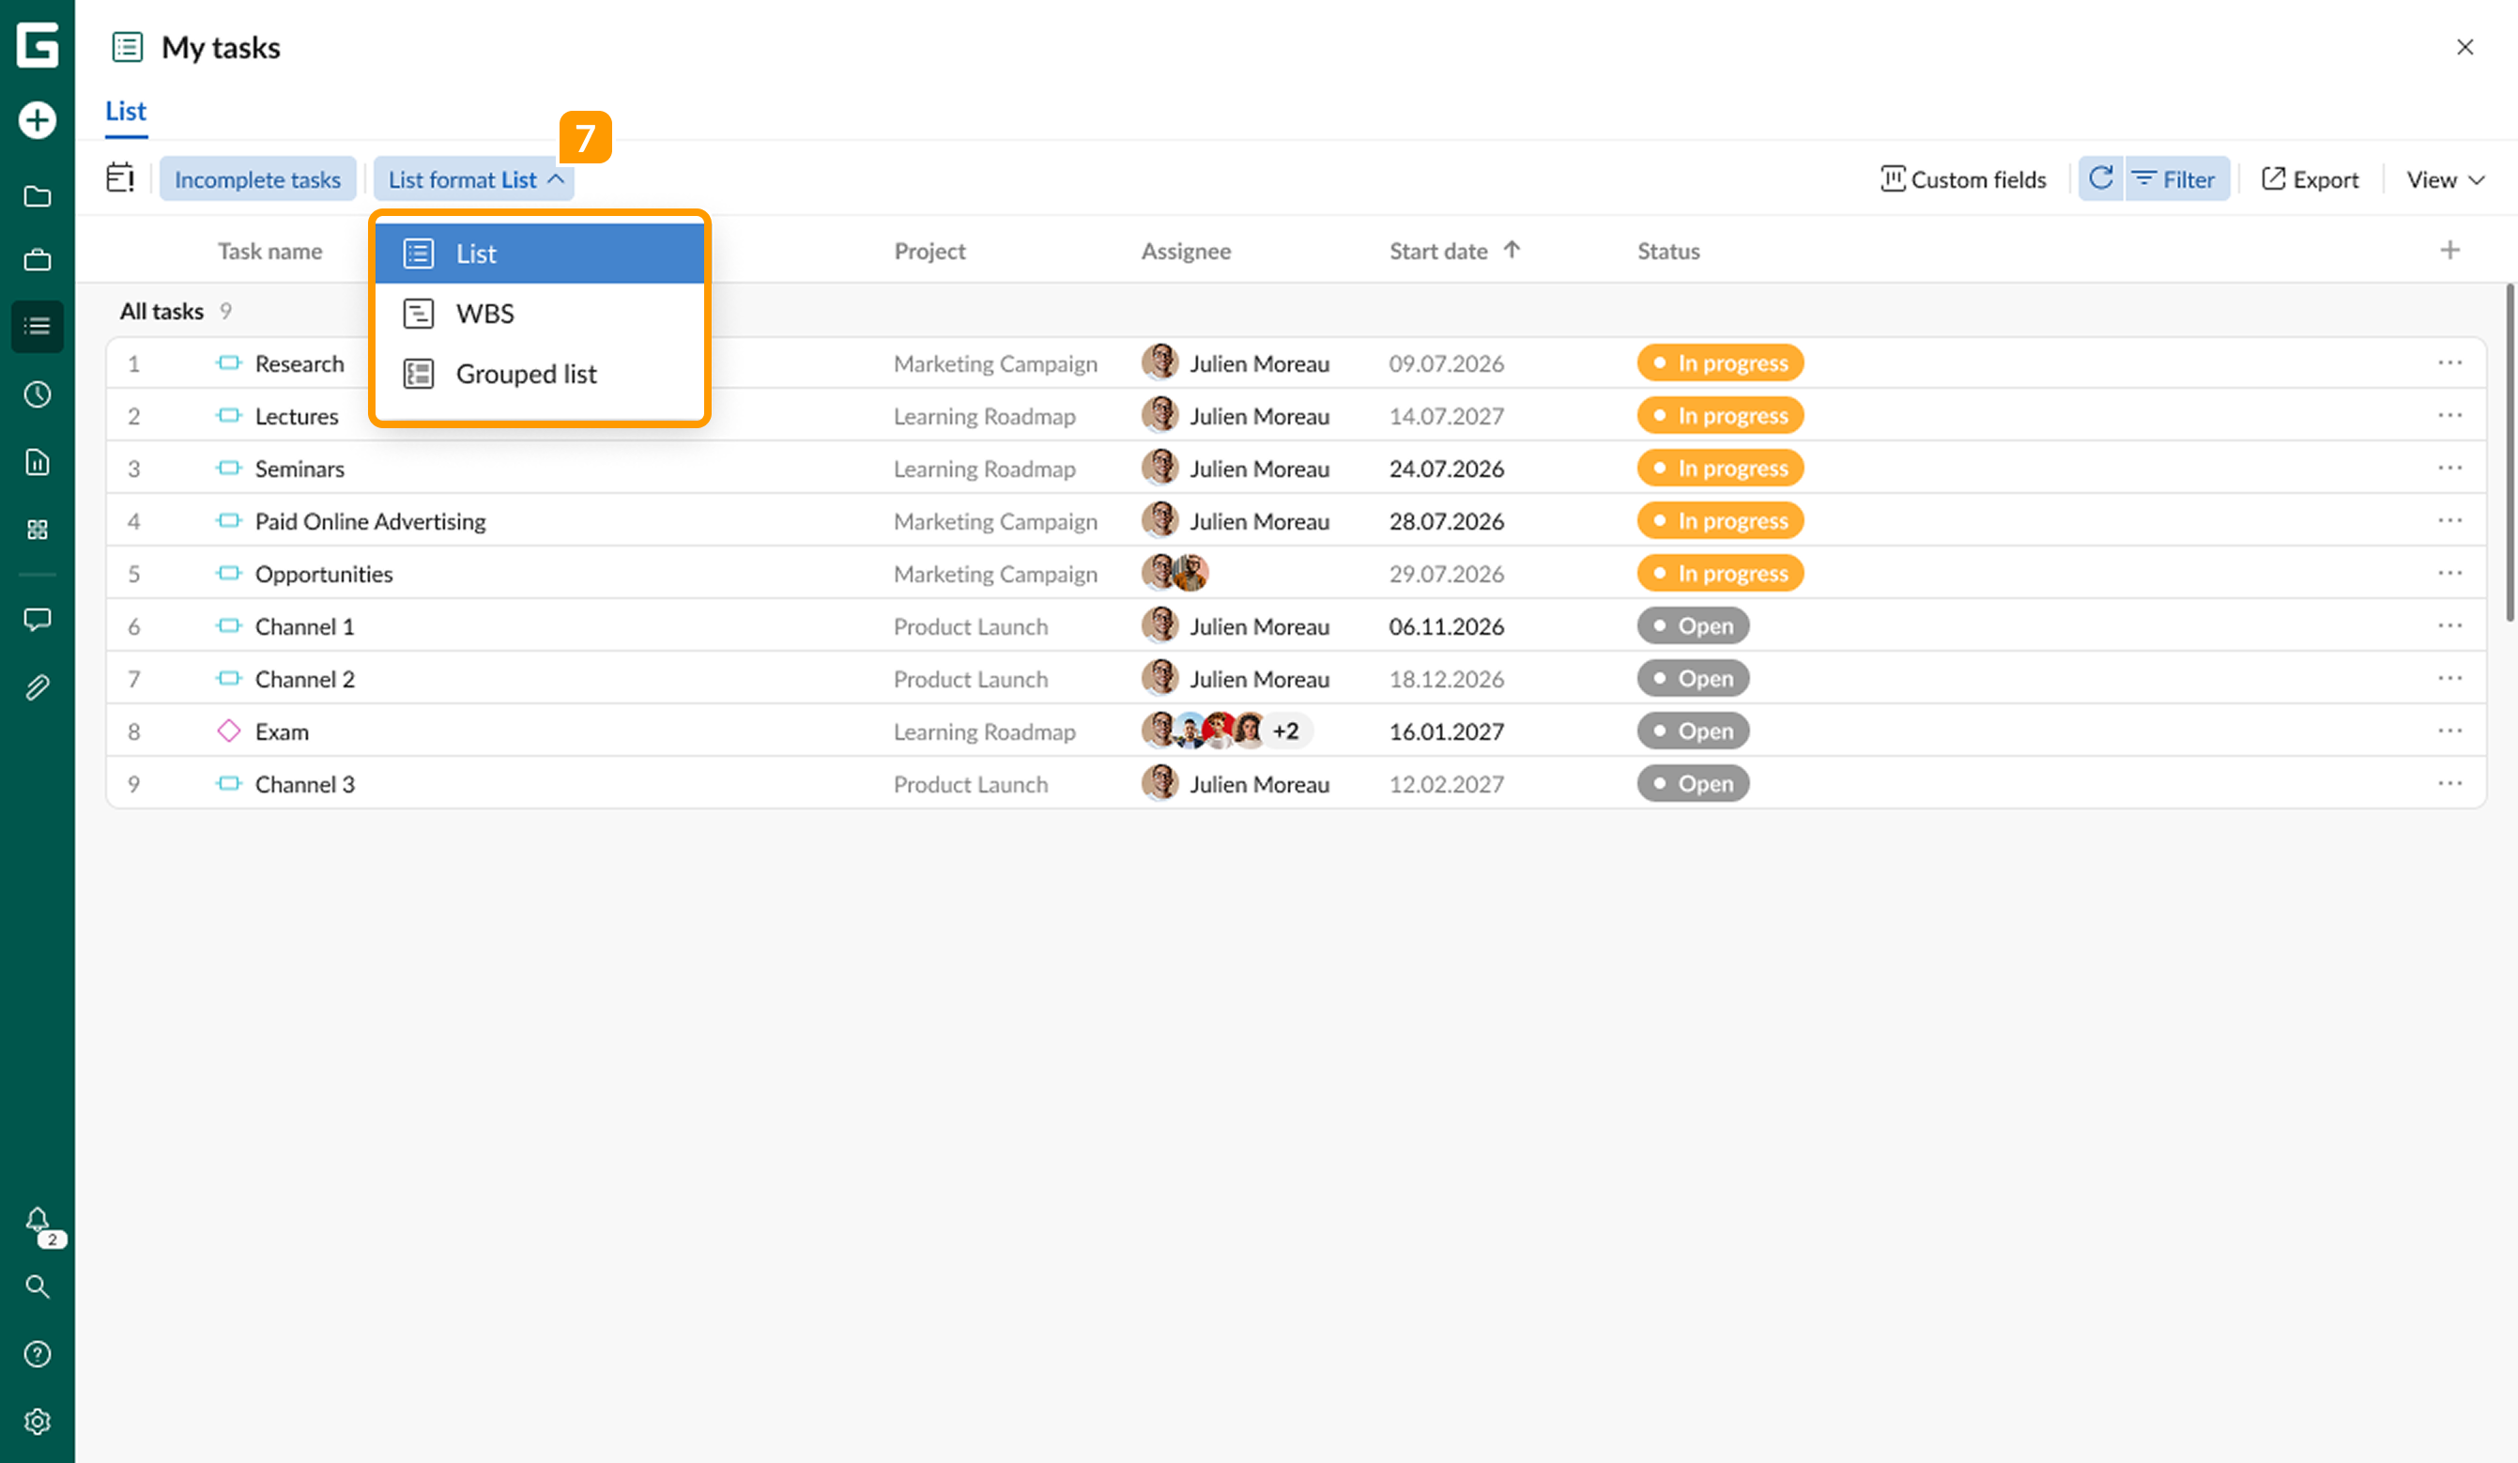The image size is (2518, 1463).
Task: Open three-dot menu for Channel 3 row
Action: pos(2450,783)
